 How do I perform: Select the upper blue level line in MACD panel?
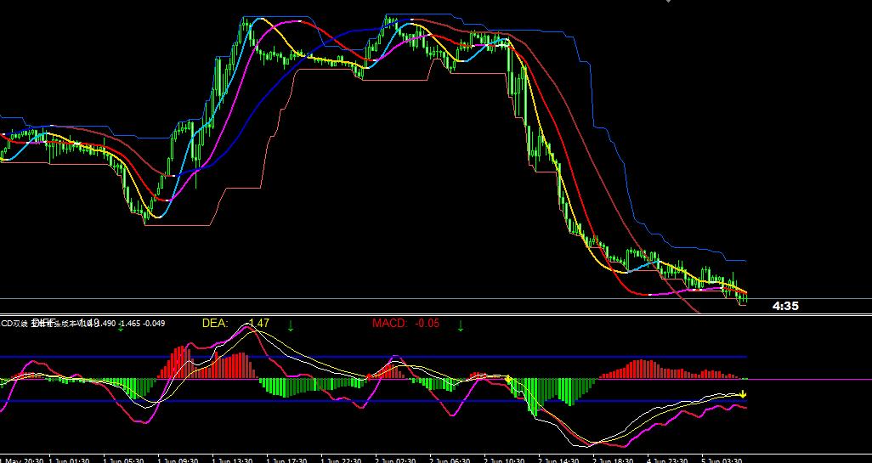(x=425, y=357)
